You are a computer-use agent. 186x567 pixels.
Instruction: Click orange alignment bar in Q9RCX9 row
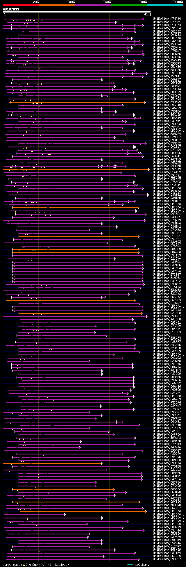[x=76, y=169]
